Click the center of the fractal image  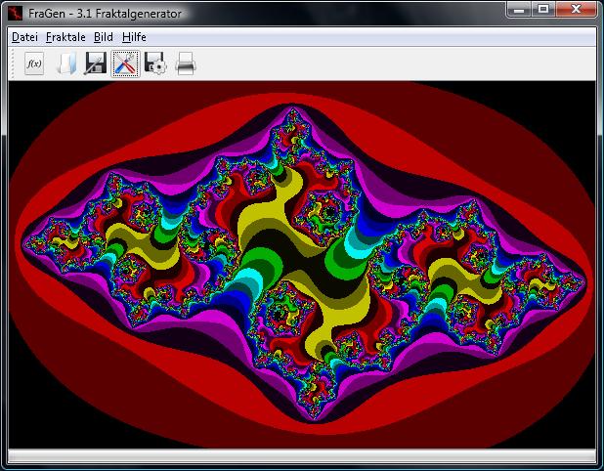point(301,264)
